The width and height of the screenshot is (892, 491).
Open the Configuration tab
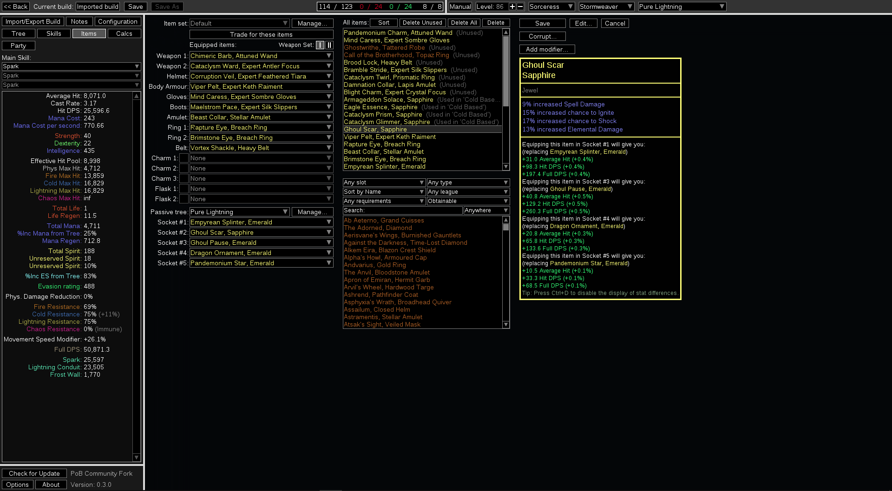click(118, 21)
